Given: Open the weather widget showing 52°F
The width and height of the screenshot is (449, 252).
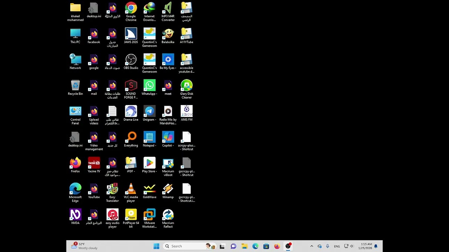Looking at the screenshot, I should [x=84, y=246].
